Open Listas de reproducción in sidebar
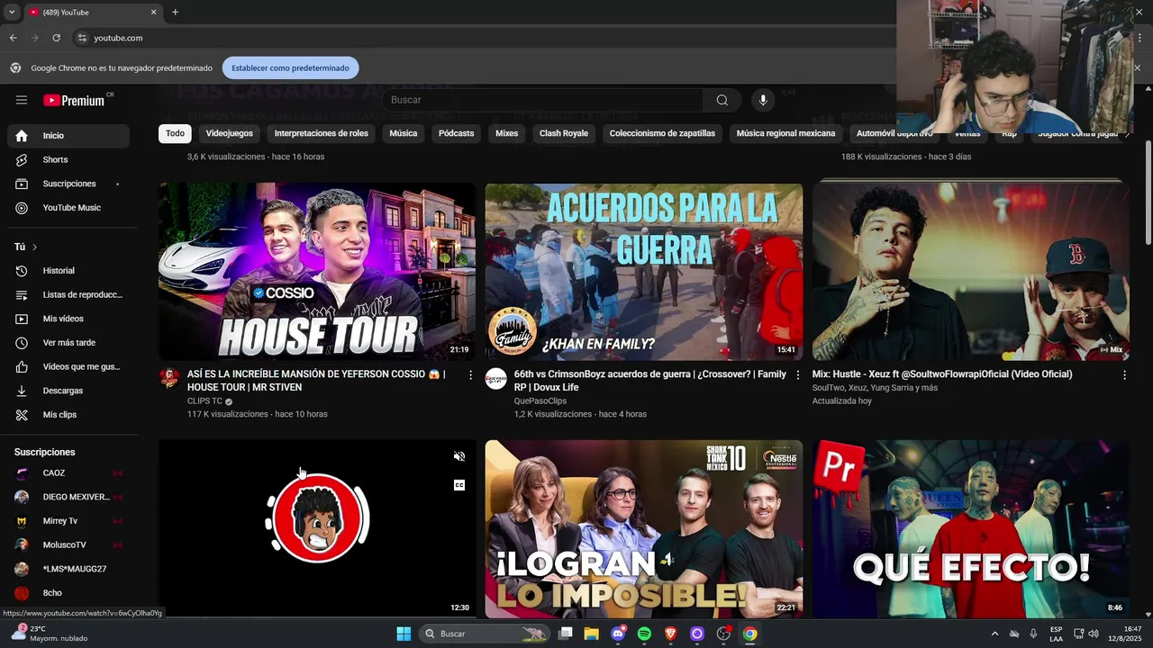 68,294
